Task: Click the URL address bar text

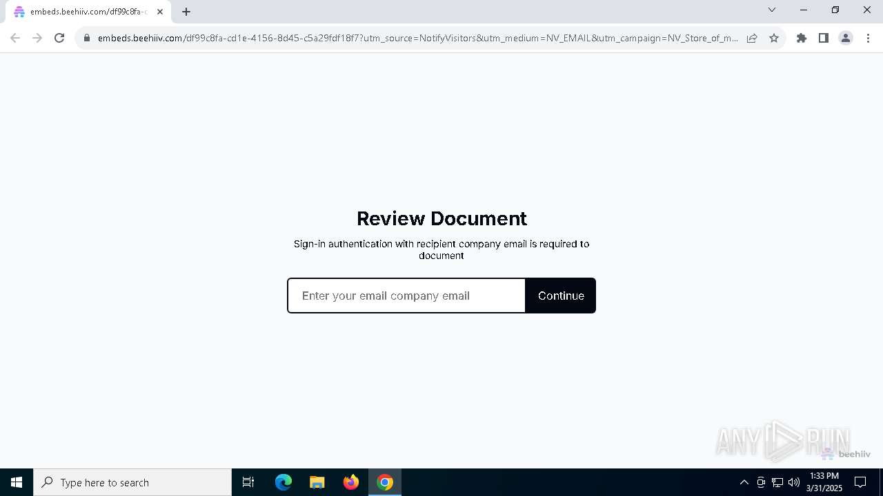Action: 418,38
